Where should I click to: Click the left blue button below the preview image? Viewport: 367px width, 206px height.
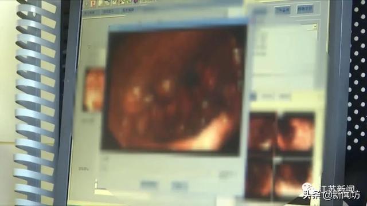[149, 185]
